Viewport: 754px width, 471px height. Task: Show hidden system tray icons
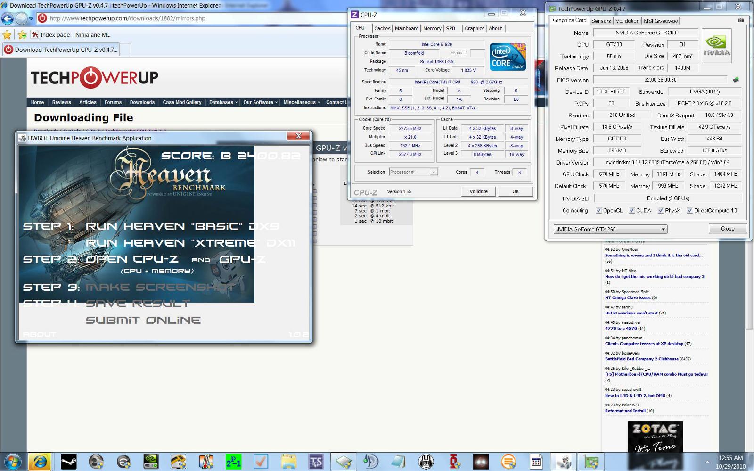[707, 462]
